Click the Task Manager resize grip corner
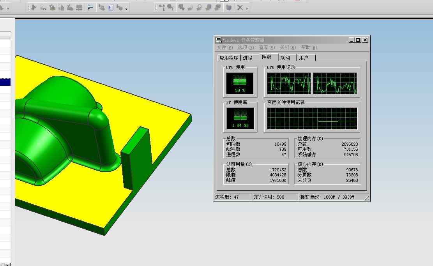 (x=367, y=198)
